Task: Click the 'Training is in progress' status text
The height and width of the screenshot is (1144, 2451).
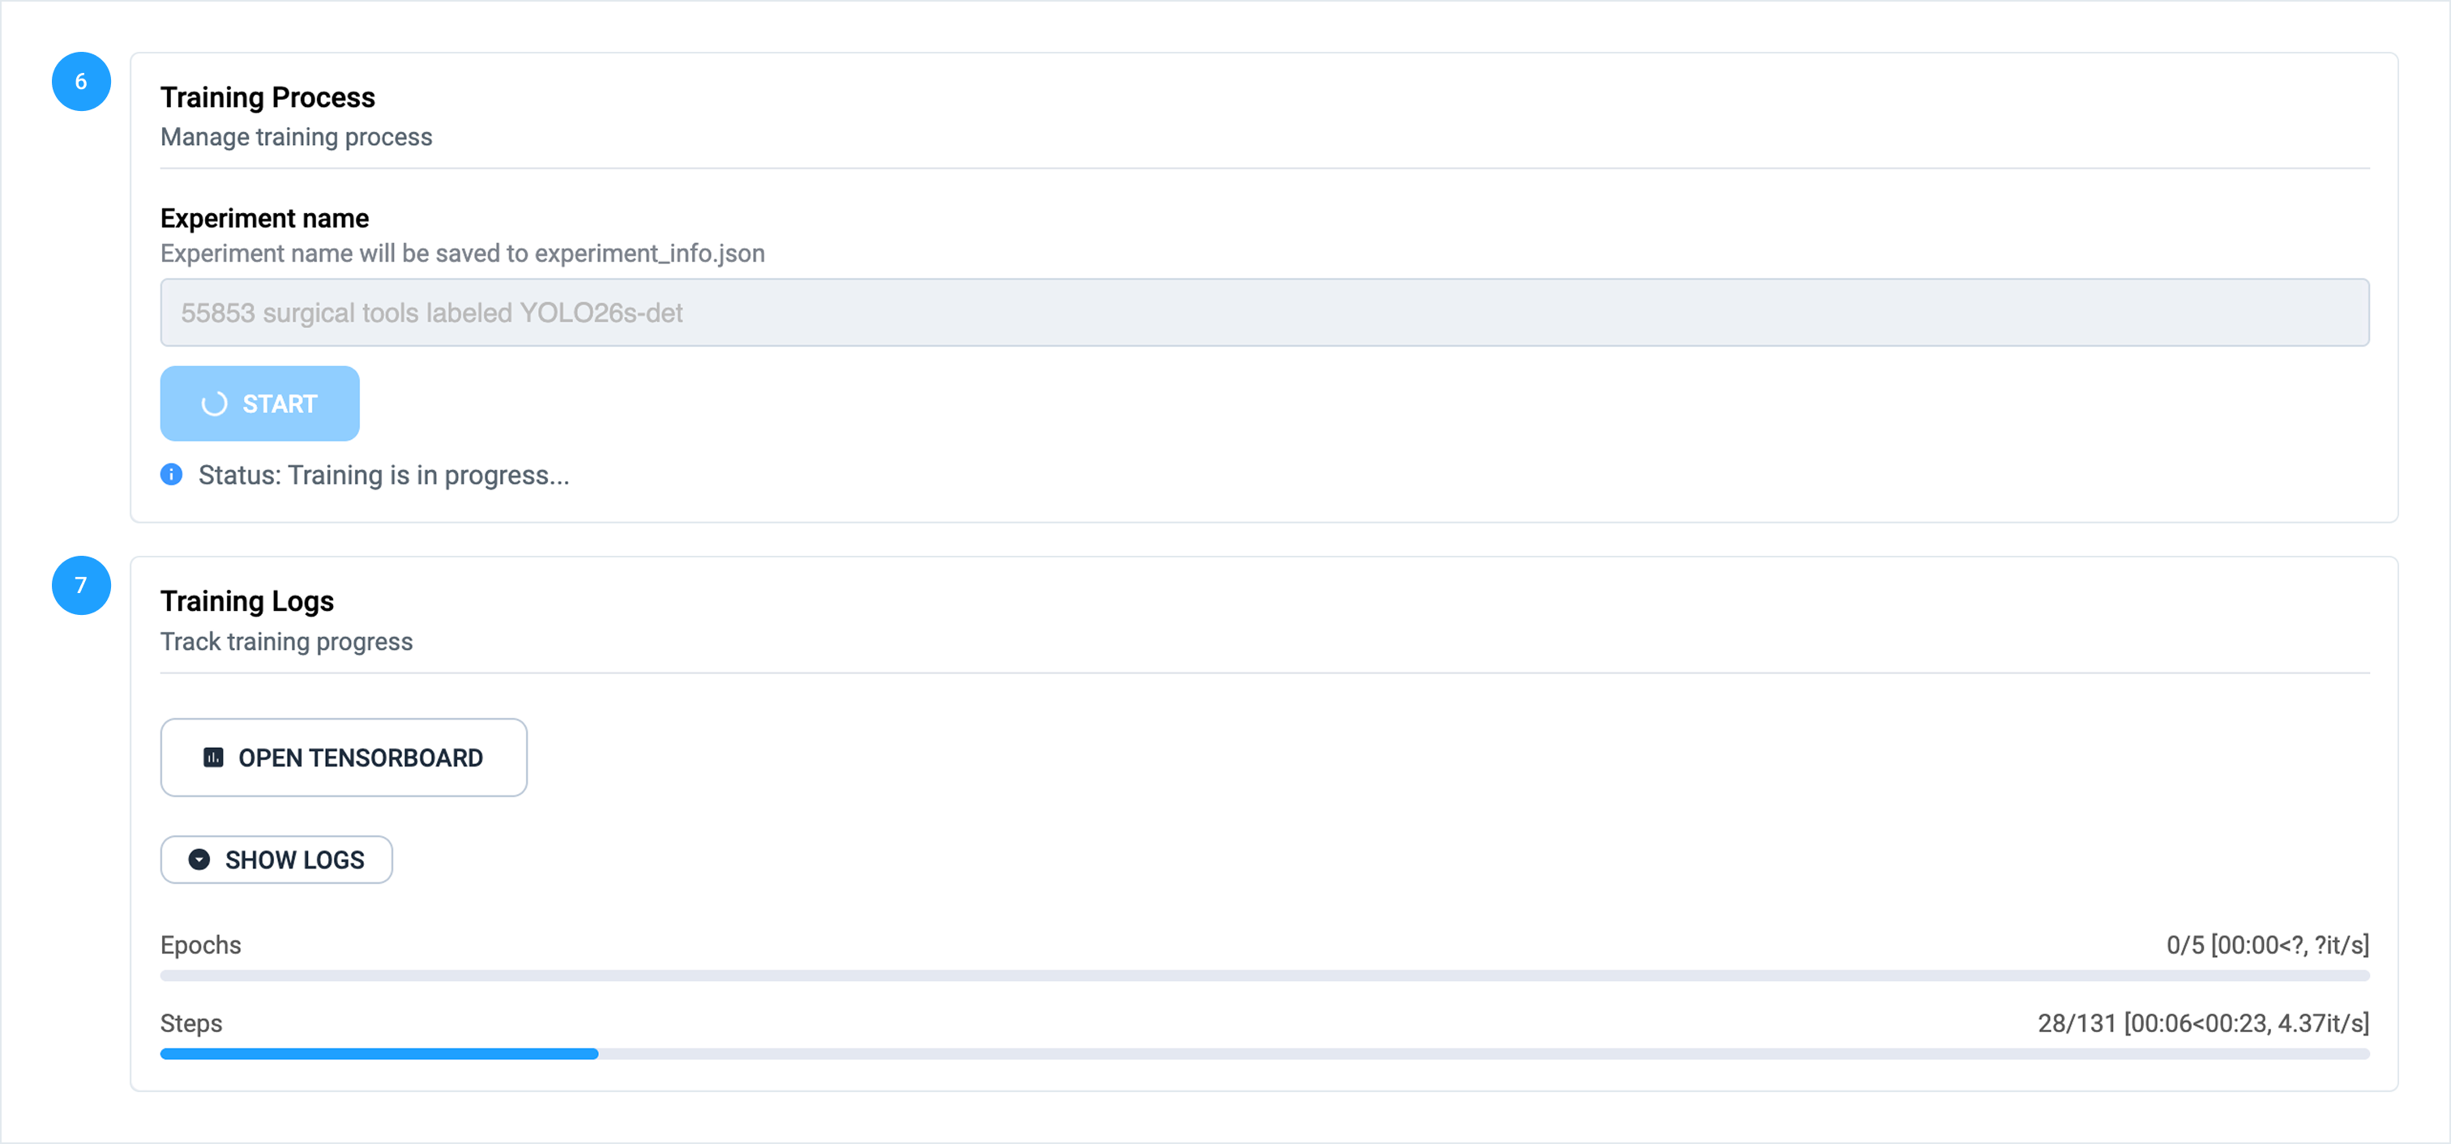Action: (383, 475)
